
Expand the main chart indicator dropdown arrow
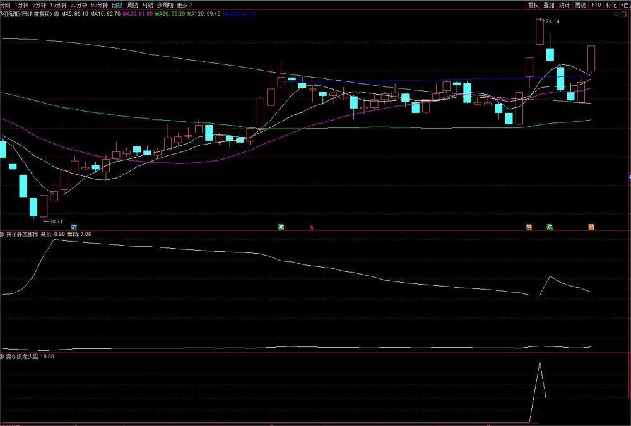pyautogui.click(x=56, y=14)
